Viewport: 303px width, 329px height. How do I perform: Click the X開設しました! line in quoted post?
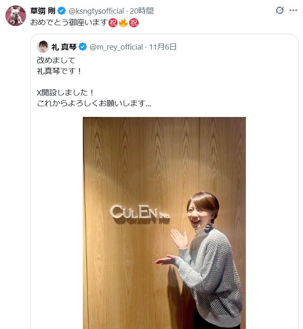click(65, 92)
